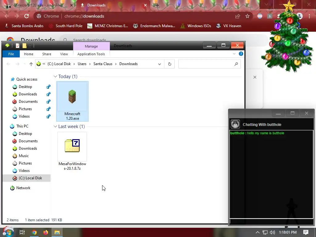This screenshot has width=316, height=237.
Task: Open Task View on the taskbar
Action: pos(22,232)
